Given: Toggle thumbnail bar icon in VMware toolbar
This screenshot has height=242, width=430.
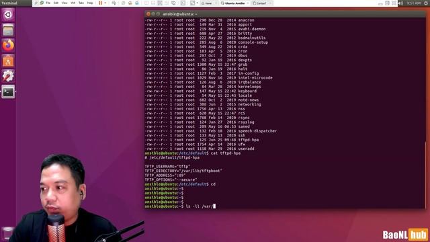Looking at the screenshot, I should click(153, 3).
